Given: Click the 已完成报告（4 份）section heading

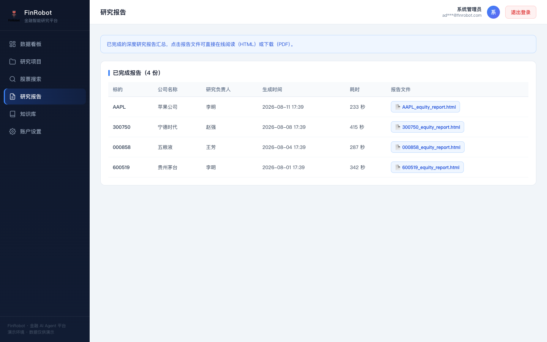Looking at the screenshot, I should click(138, 73).
